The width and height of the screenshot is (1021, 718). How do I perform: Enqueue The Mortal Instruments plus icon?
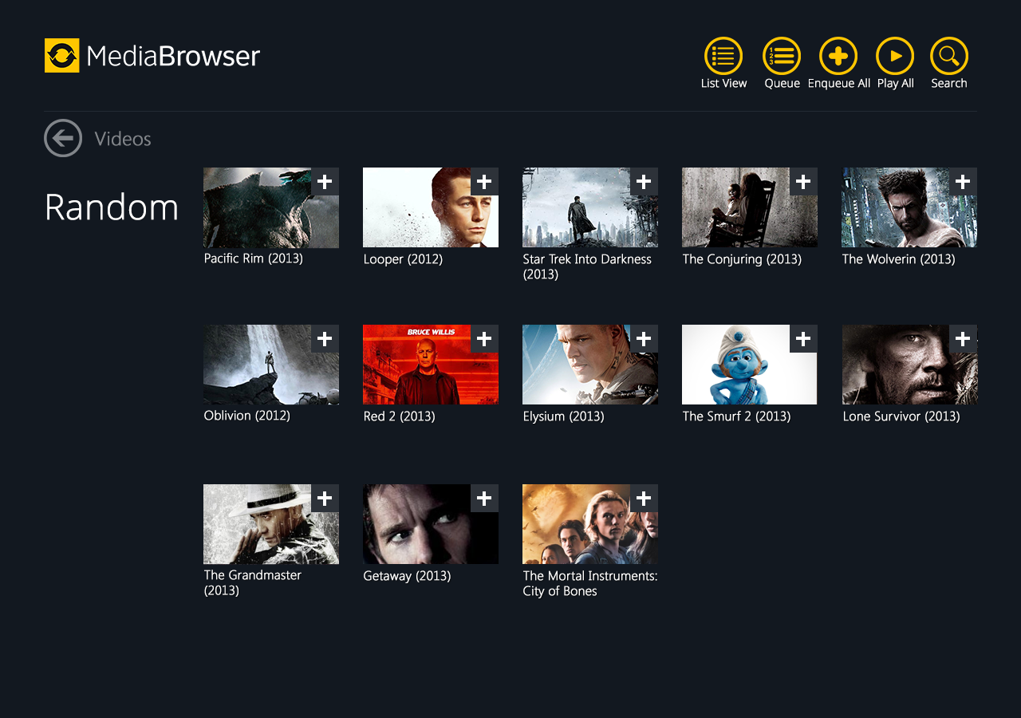(x=644, y=499)
